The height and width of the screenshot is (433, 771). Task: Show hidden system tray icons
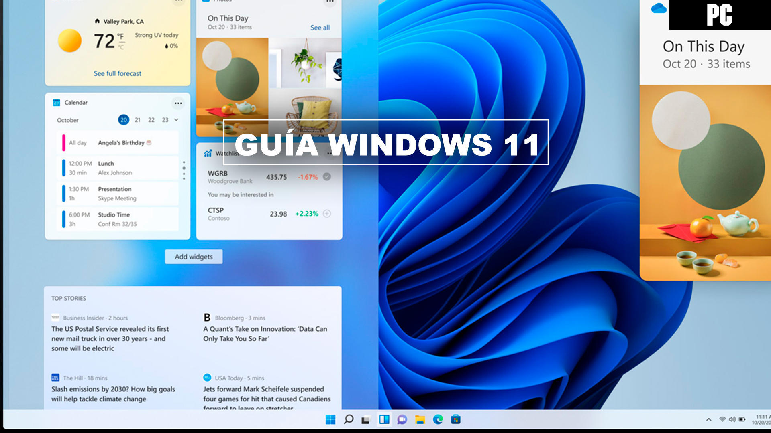click(709, 419)
